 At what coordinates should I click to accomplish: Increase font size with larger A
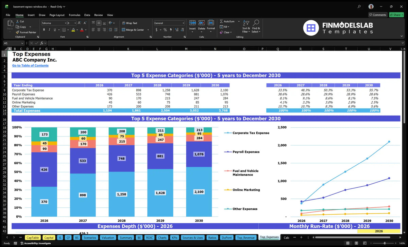pyautogui.click(x=80, y=23)
